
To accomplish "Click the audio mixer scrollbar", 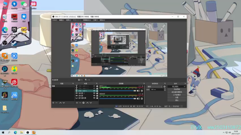I will coord(145,94).
